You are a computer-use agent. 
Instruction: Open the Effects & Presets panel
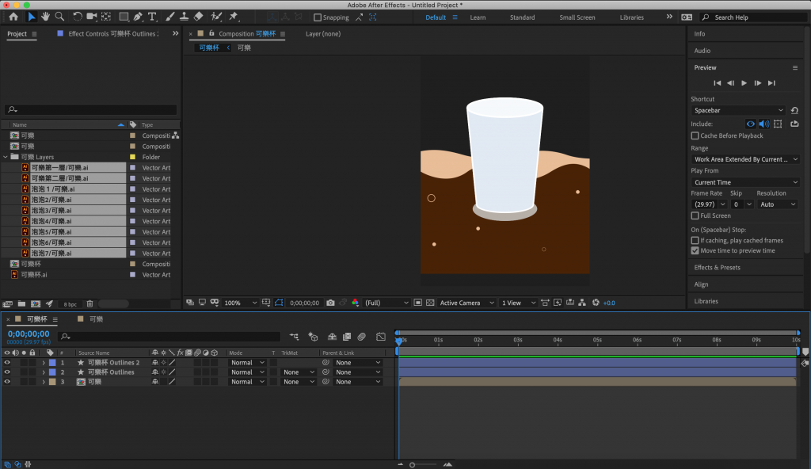coord(717,267)
